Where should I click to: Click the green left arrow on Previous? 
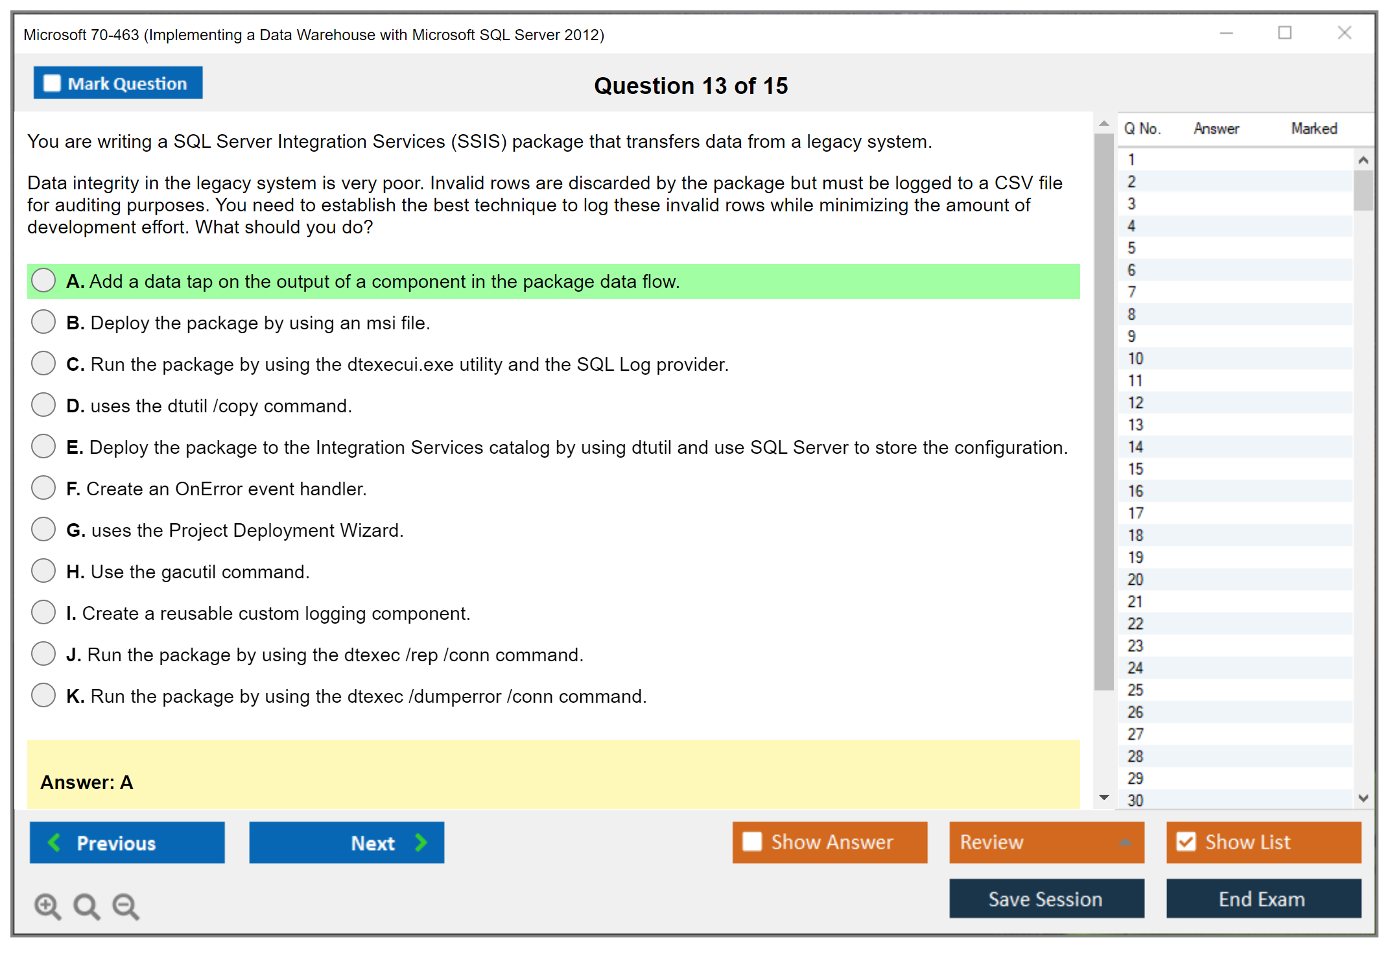55,842
